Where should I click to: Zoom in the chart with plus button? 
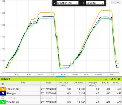pos(118,3)
